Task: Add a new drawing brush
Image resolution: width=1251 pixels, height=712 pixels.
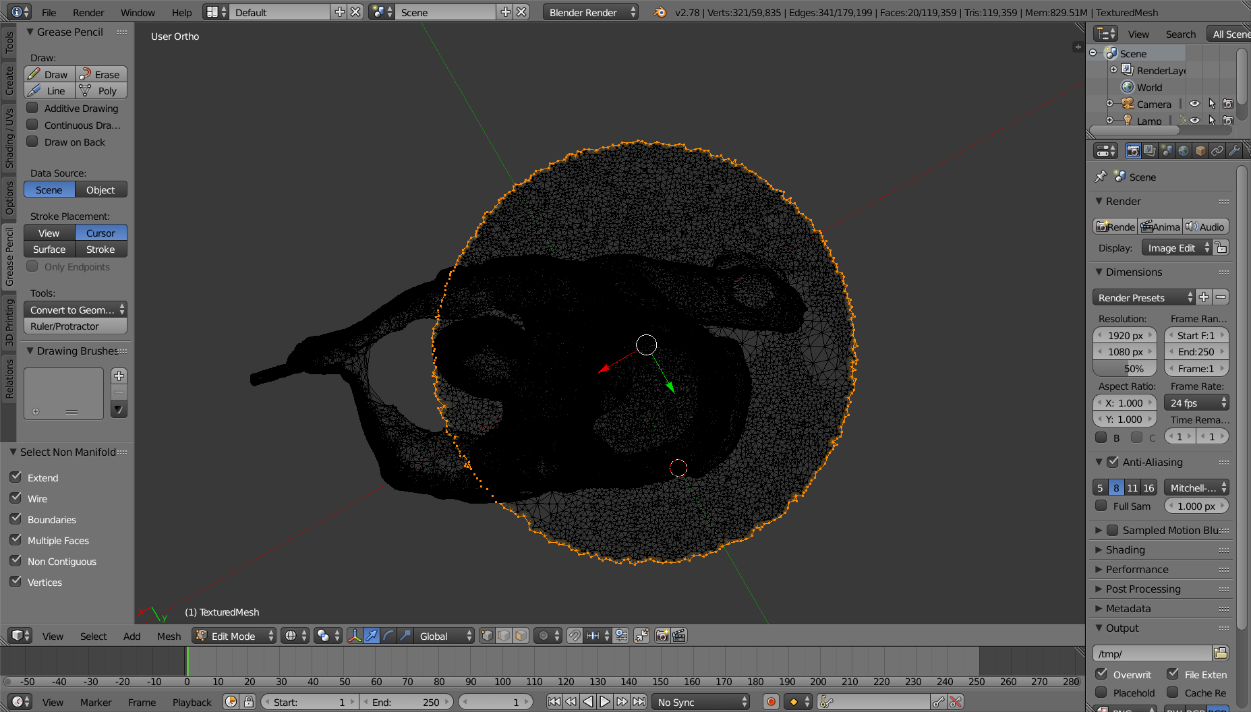Action: tap(119, 376)
